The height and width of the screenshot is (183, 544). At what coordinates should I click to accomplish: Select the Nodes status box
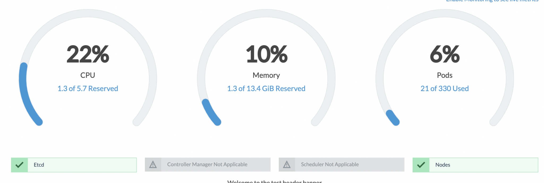475,165
